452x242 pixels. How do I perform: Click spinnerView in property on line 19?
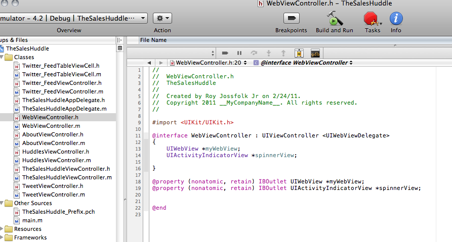coord(398,188)
